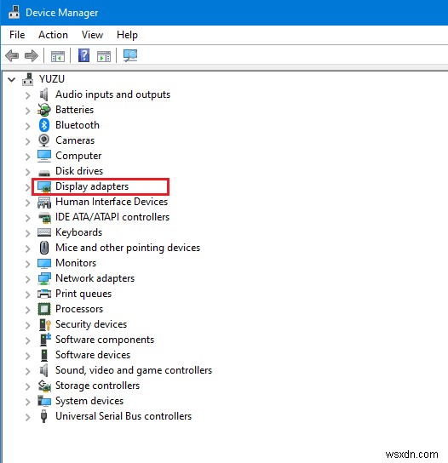Screen dimensions: 448x463
Task: Click the Display adapters icon
Action: coord(44,187)
